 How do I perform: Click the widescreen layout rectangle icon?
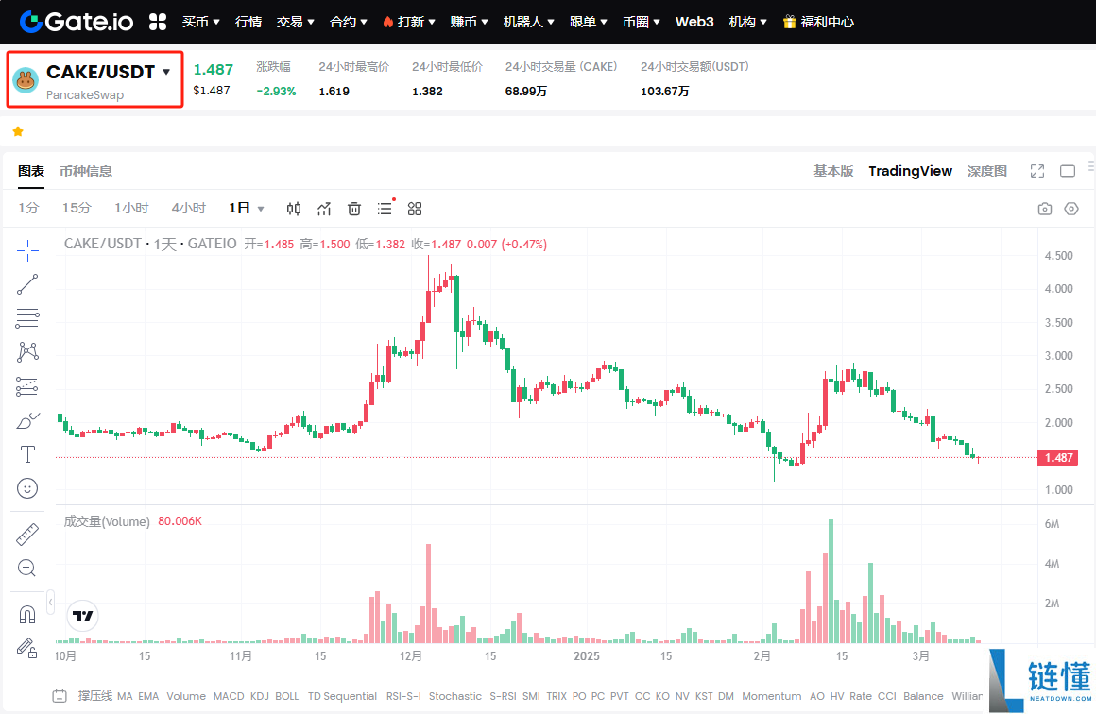[1068, 171]
